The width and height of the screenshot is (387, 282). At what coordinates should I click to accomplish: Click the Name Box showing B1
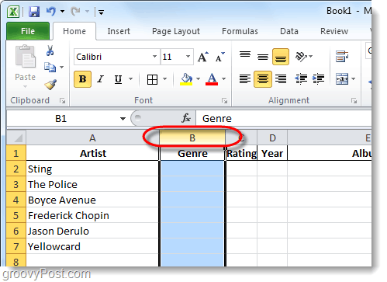coord(61,119)
